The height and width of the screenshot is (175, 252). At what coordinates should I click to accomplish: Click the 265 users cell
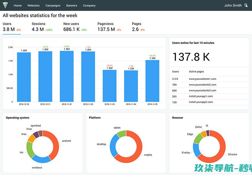pos(174,96)
